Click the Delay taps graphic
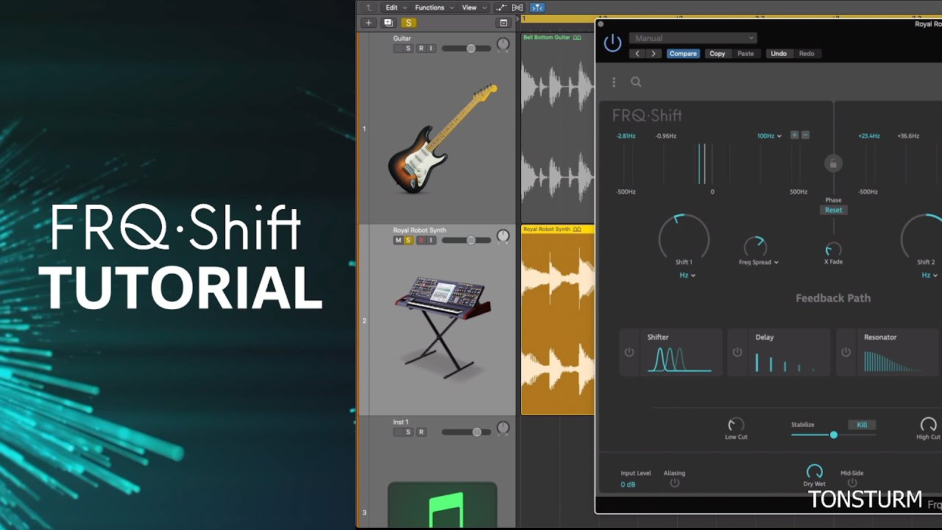The image size is (942, 530). pyautogui.click(x=786, y=361)
